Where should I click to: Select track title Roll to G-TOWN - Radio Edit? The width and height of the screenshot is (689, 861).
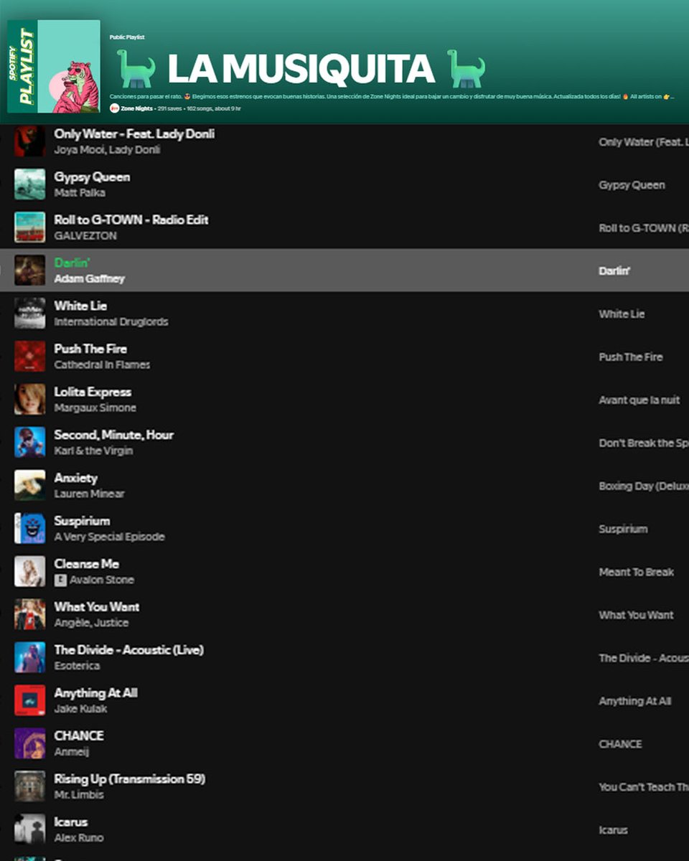(x=131, y=220)
